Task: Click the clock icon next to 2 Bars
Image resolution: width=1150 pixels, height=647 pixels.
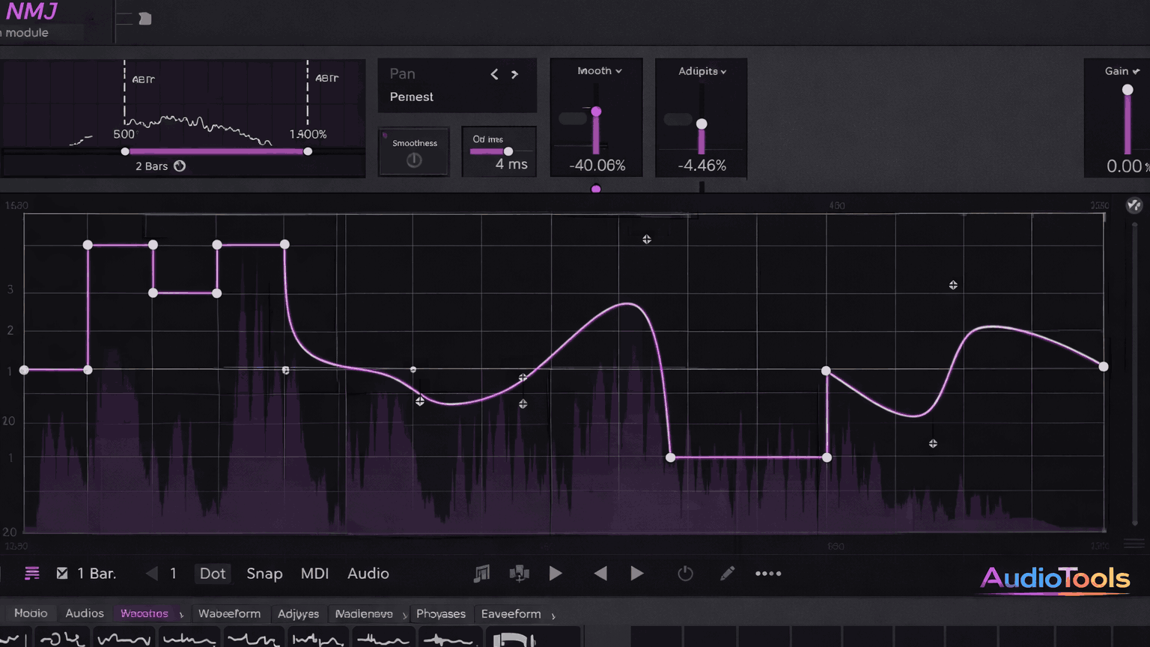Action: point(180,166)
